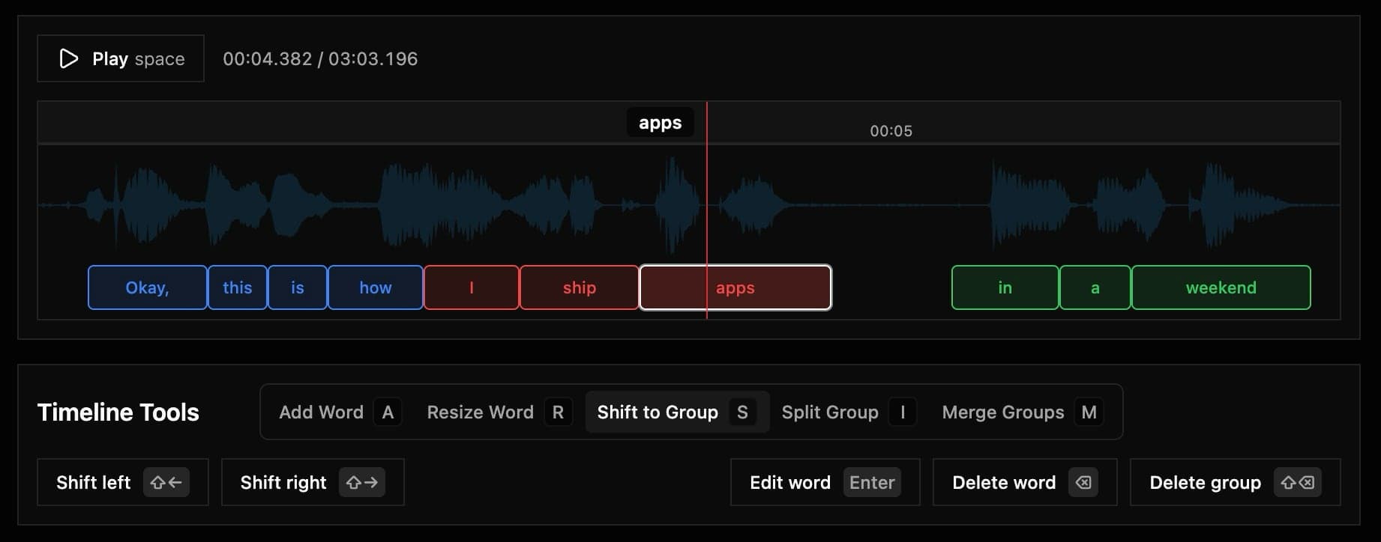Select the 'is' word block
Image resolution: width=1381 pixels, height=542 pixels.
(298, 287)
